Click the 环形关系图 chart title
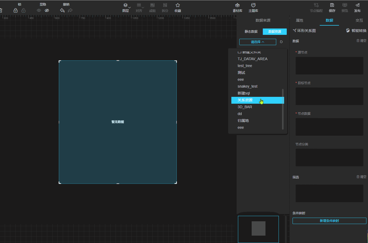The width and height of the screenshot is (368, 243). (307, 31)
